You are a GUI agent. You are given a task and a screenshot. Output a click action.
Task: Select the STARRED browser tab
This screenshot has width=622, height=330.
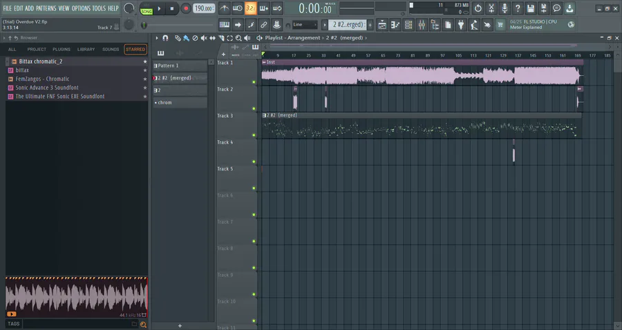pos(135,50)
